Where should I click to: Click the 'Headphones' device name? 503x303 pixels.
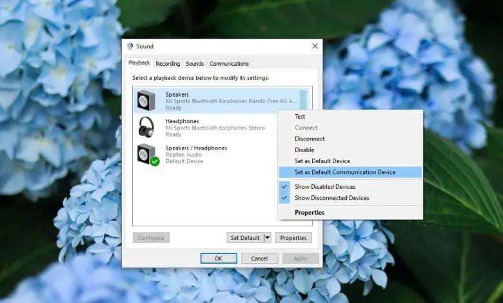coord(182,121)
